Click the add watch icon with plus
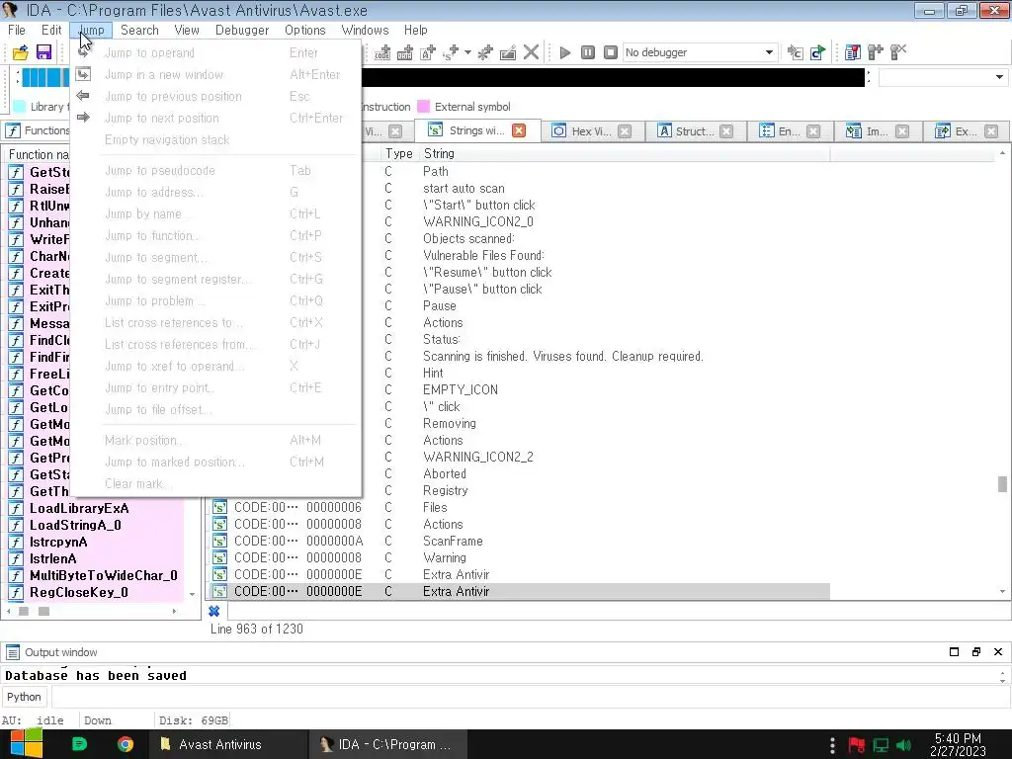The image size is (1012, 759). 876,53
